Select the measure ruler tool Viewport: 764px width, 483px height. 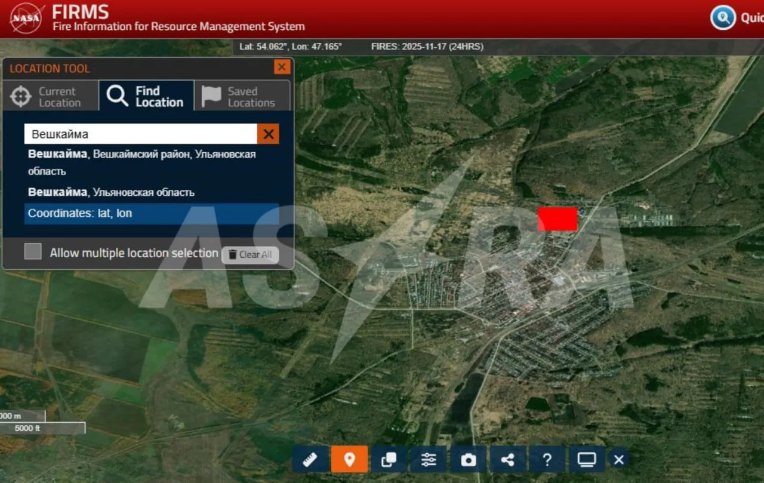pos(310,460)
